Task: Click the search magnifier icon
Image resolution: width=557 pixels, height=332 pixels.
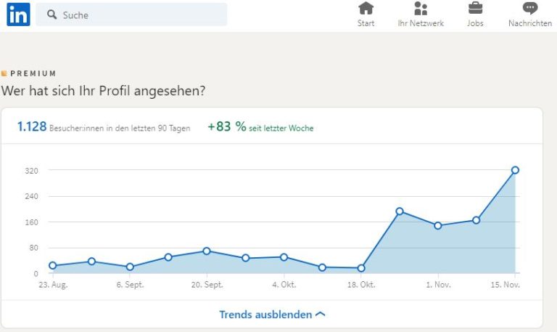Action: coord(51,15)
